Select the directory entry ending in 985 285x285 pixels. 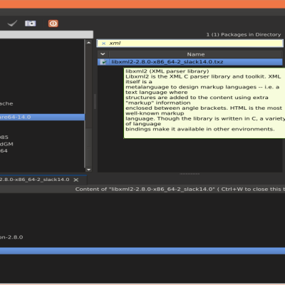click(x=4, y=138)
